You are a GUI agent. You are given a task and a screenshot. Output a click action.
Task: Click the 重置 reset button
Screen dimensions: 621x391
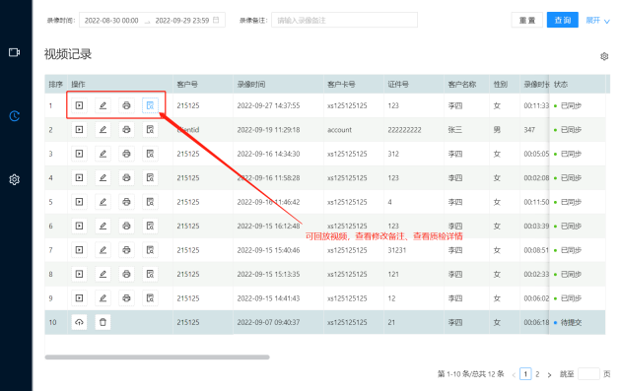527,20
